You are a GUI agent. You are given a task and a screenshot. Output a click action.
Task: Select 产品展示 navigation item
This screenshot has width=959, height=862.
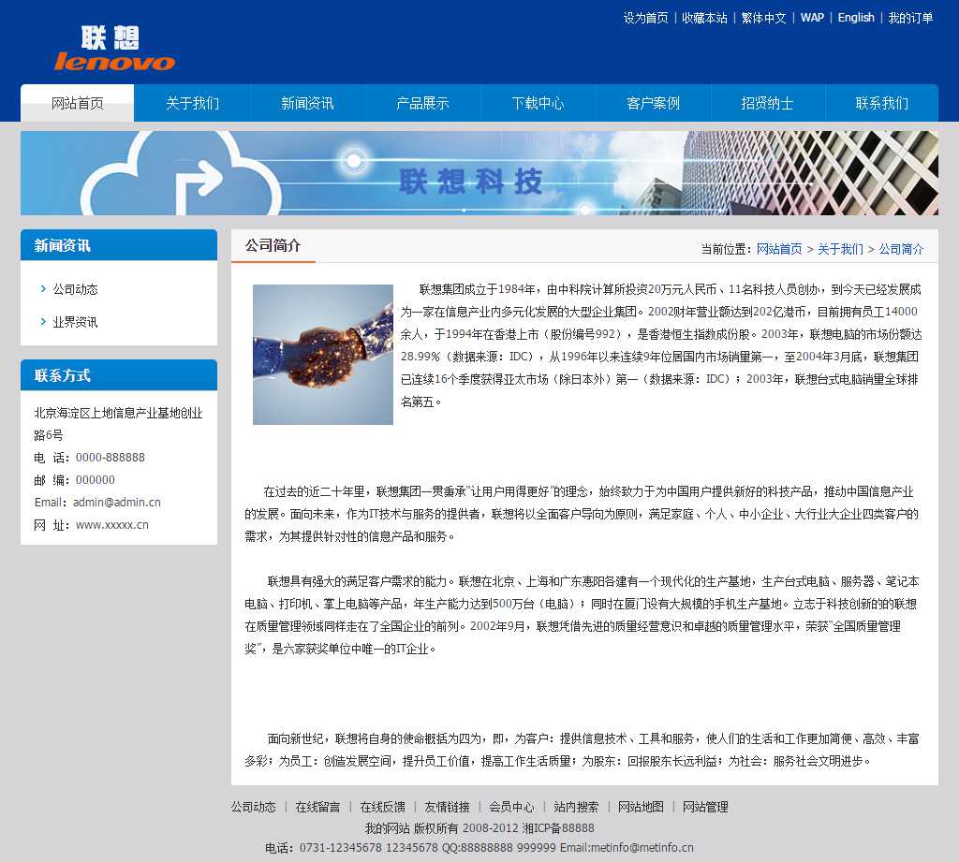(x=422, y=103)
